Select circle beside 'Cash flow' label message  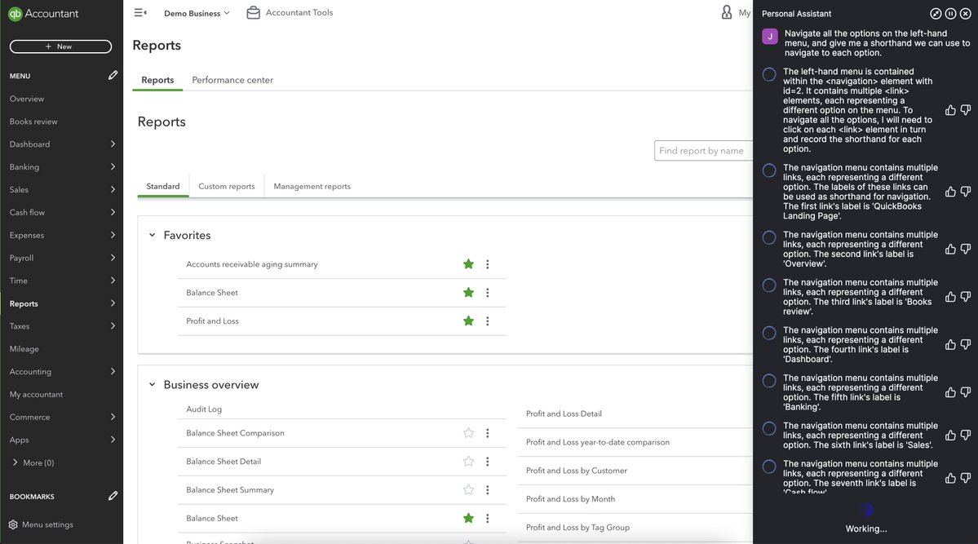[x=769, y=467]
